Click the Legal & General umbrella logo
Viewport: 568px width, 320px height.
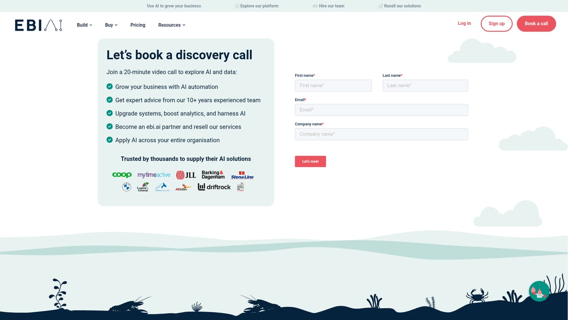[143, 187]
